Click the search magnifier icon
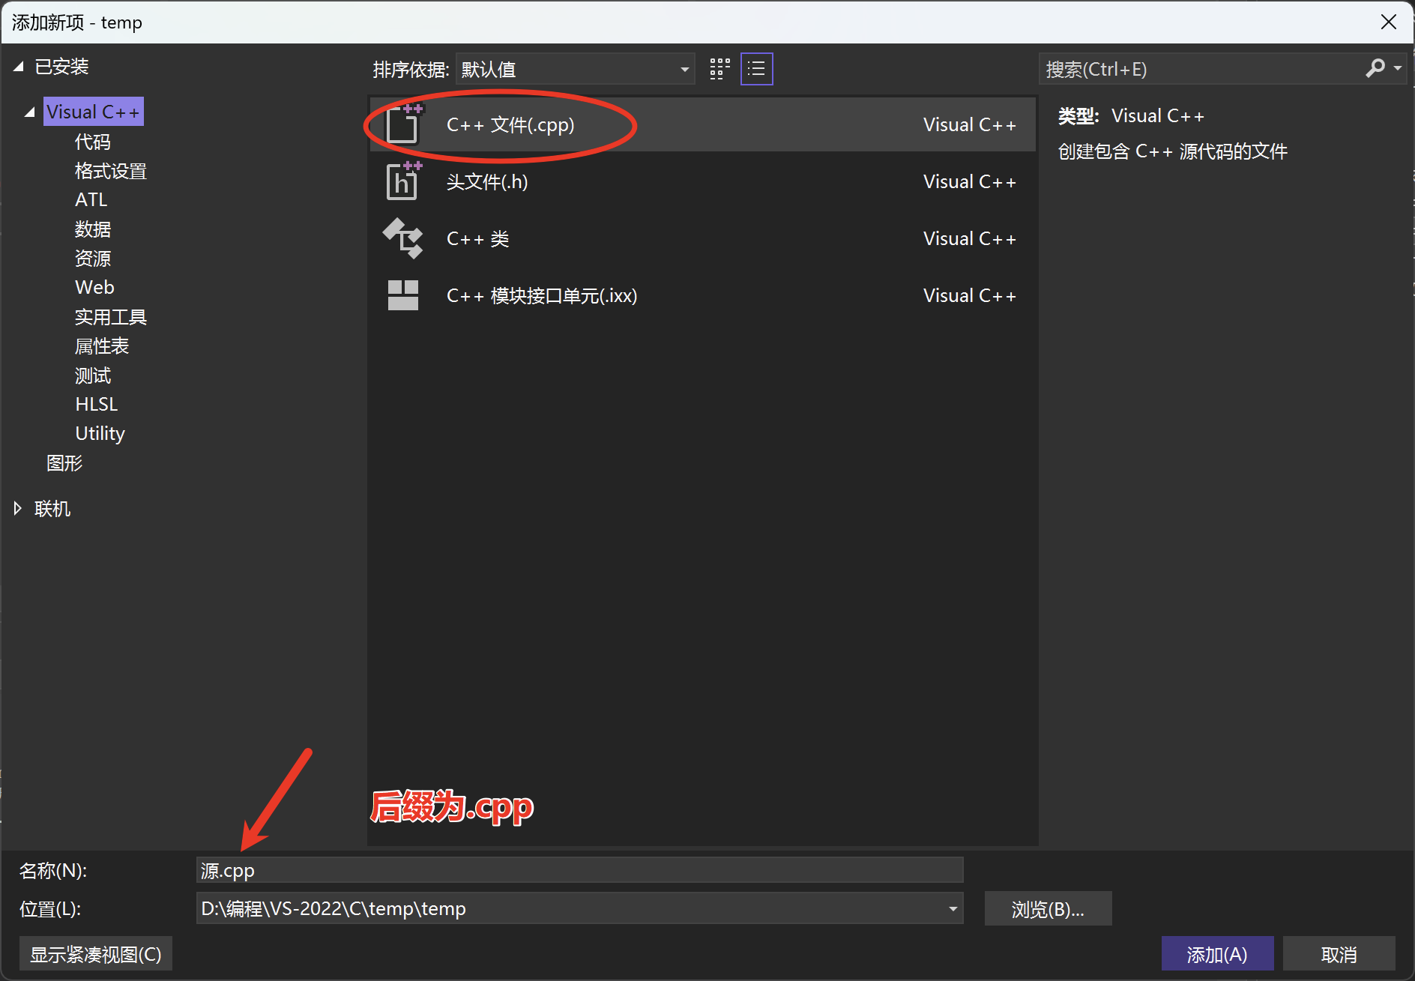The width and height of the screenshot is (1415, 981). point(1375,69)
